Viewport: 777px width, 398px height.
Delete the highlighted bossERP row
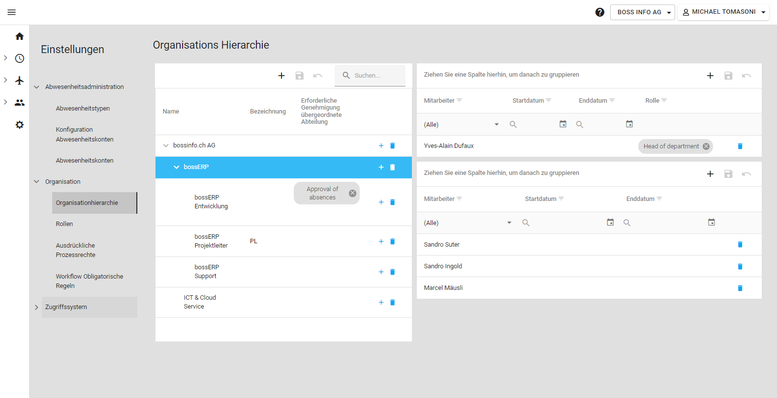(393, 167)
